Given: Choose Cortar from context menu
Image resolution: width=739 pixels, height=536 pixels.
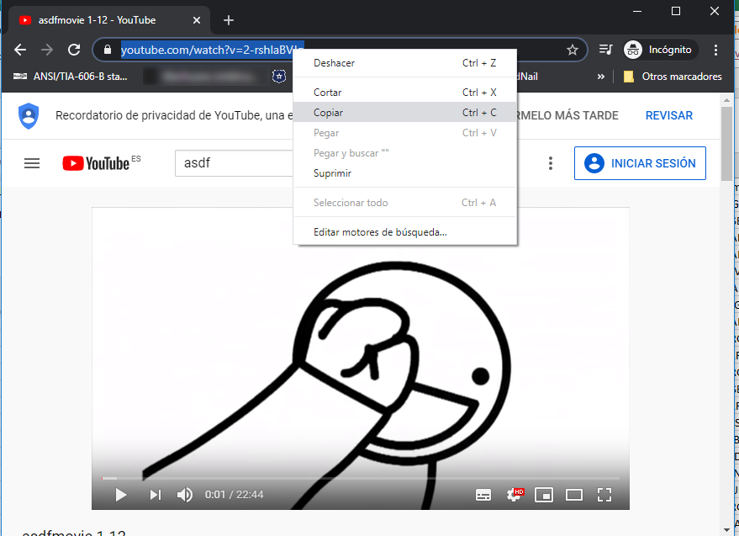Looking at the screenshot, I should click(x=327, y=93).
